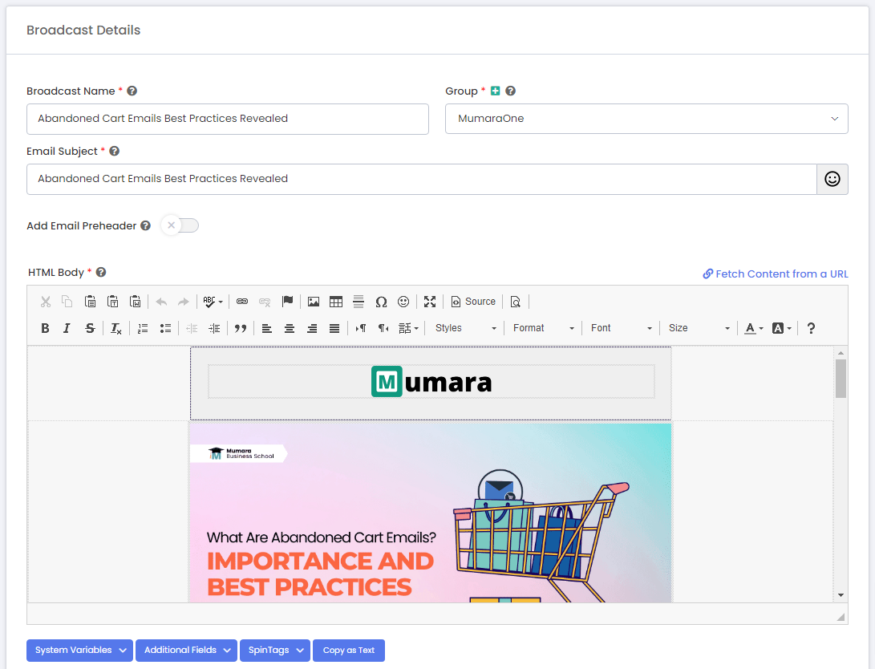Enable the Add Email Preheader toggle
The height and width of the screenshot is (669, 875).
(x=180, y=225)
